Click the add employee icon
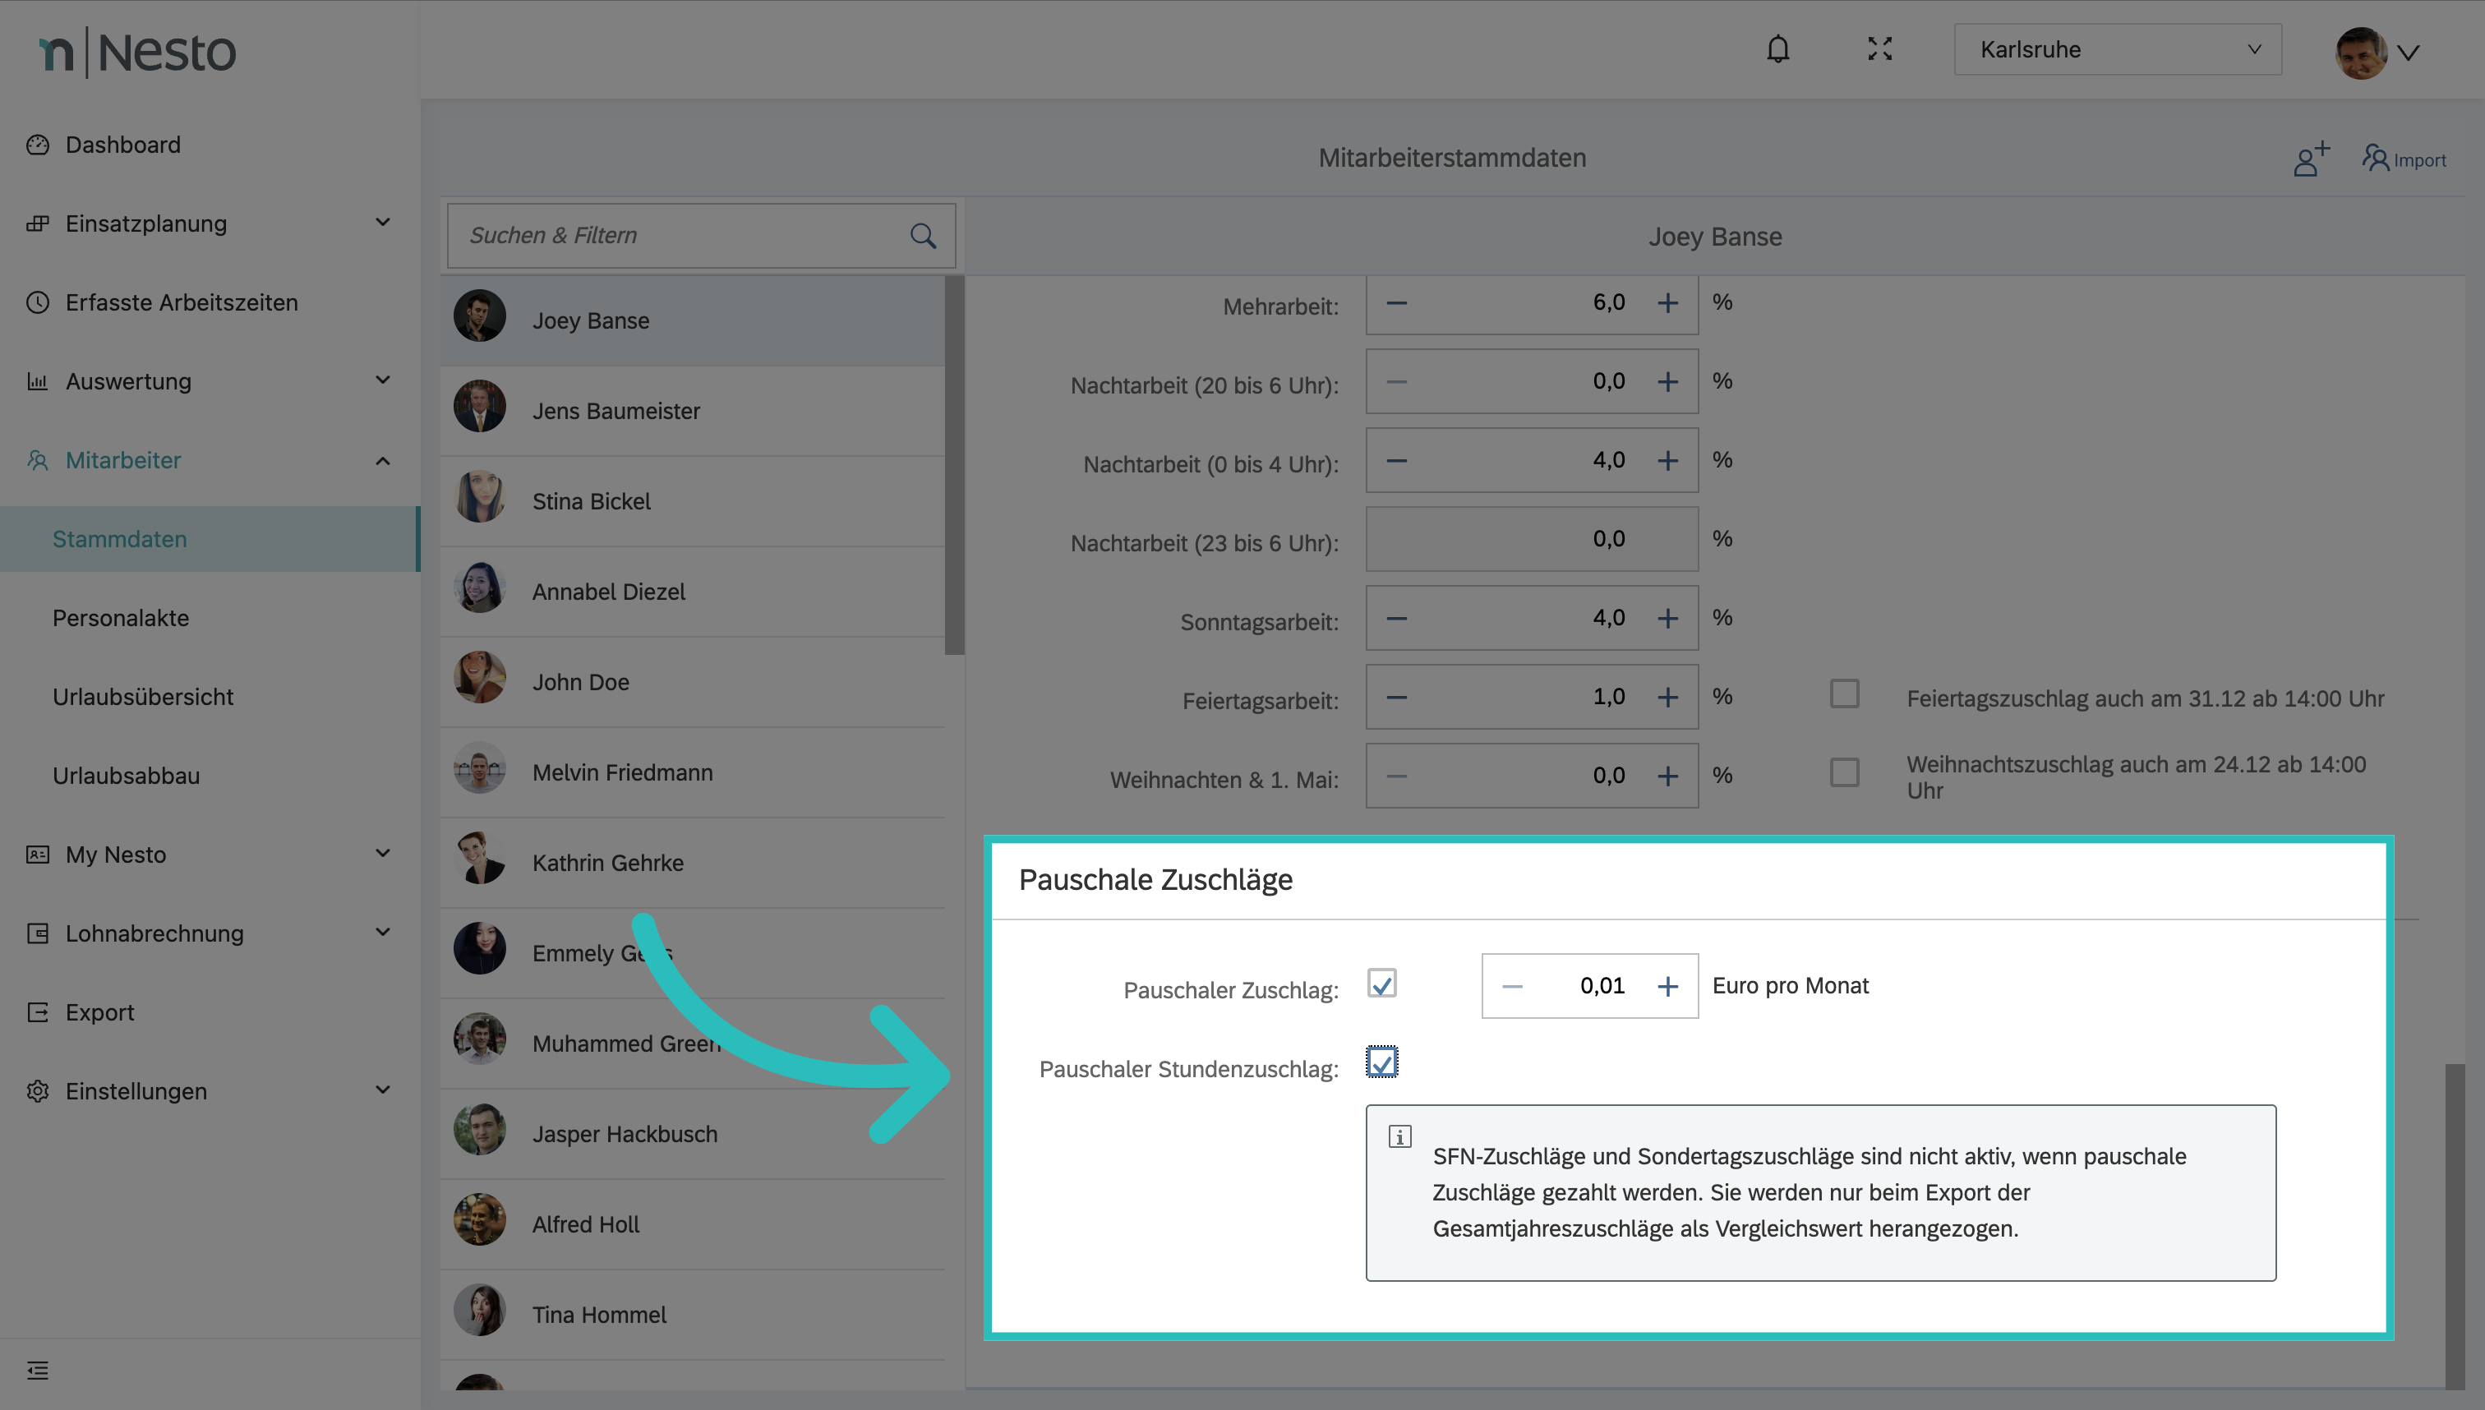 2311,159
